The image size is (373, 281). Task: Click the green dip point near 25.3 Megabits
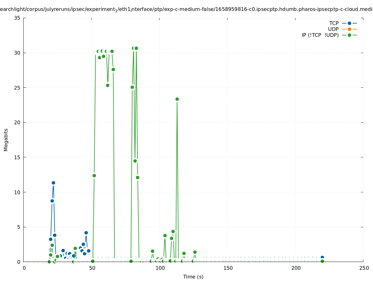108,85
